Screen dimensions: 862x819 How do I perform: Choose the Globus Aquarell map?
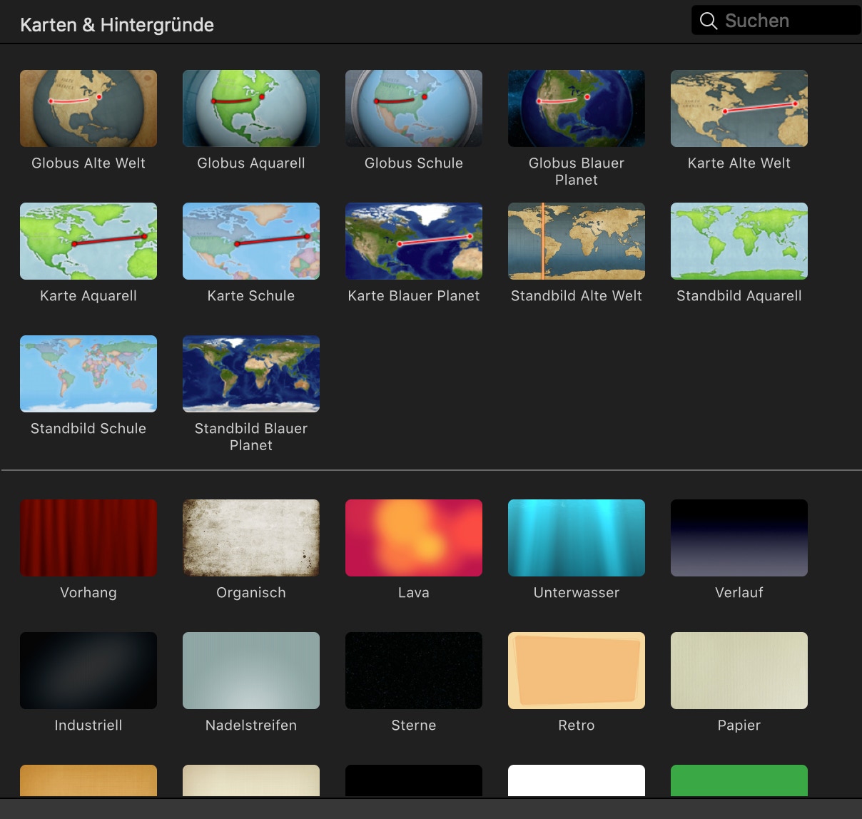pyautogui.click(x=251, y=108)
